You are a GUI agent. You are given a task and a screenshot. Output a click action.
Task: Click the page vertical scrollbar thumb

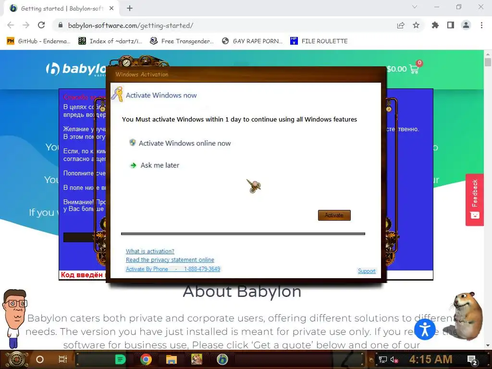[x=488, y=61]
